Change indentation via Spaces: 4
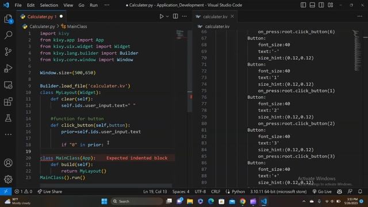This screenshot has height=207, width=368. [x=181, y=191]
